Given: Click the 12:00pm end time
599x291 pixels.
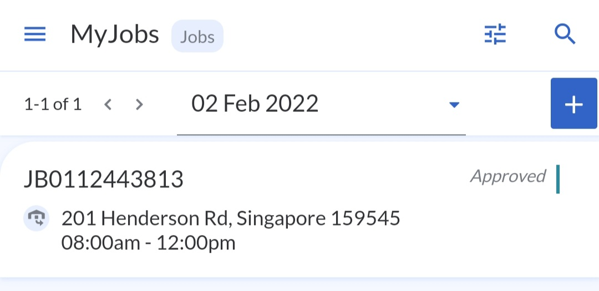Looking at the screenshot, I should 196,243.
